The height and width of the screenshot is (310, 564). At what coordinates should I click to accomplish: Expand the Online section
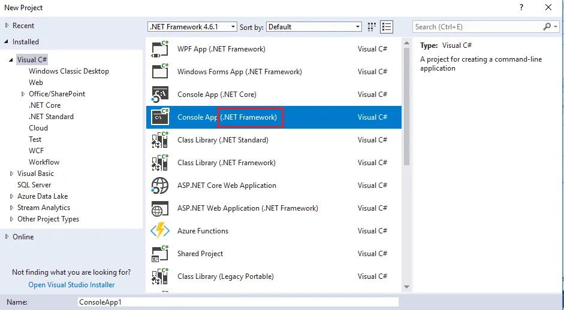[7, 237]
